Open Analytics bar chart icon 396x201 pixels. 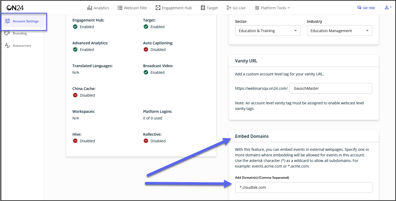pos(90,8)
